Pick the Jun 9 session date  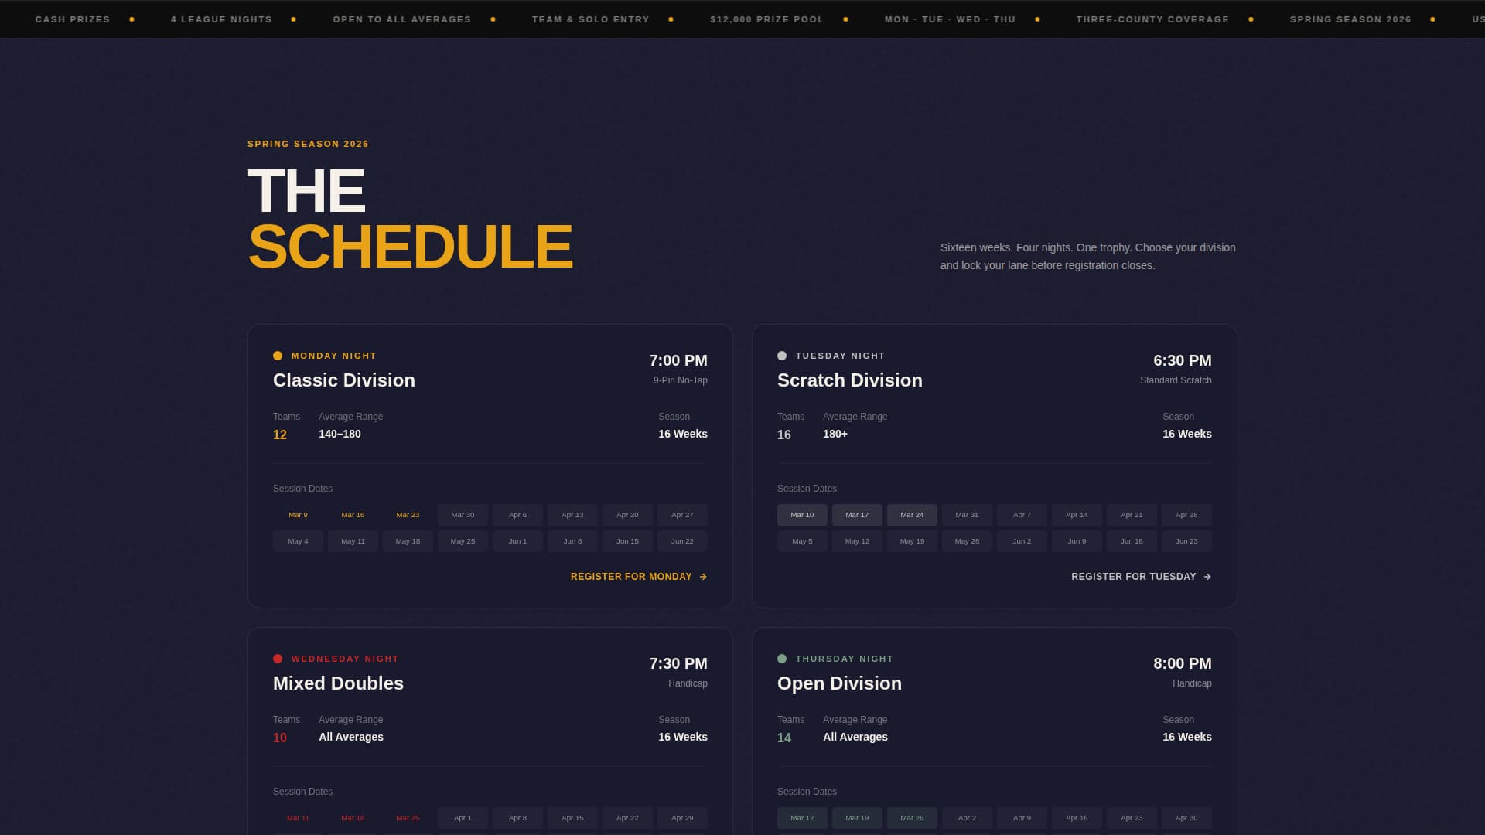coord(1077,541)
